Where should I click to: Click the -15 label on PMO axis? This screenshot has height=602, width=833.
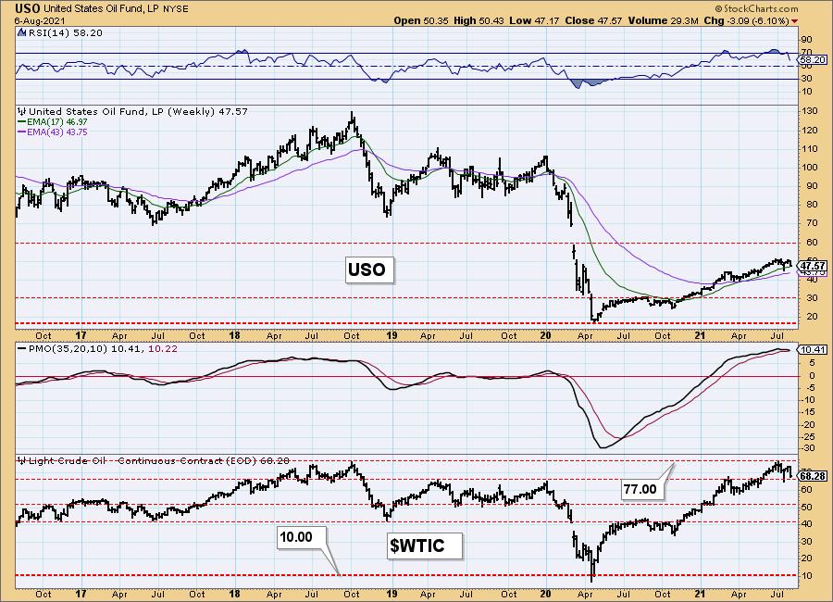809,412
